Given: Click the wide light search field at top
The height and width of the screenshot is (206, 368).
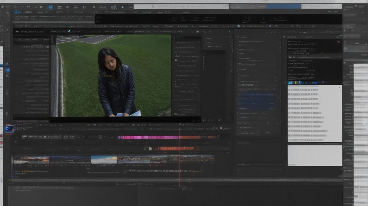Looking at the screenshot, I should pyautogui.click(x=181, y=6).
